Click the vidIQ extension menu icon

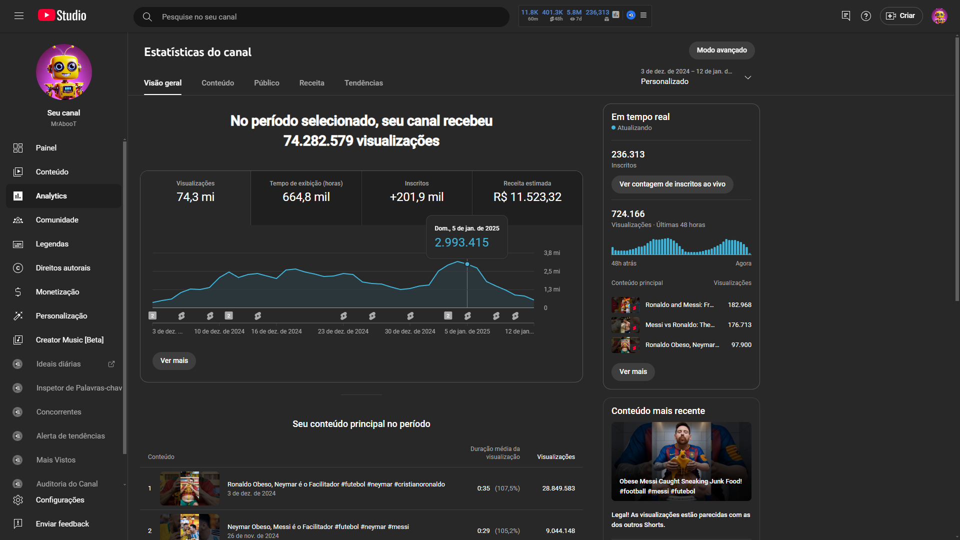[643, 15]
